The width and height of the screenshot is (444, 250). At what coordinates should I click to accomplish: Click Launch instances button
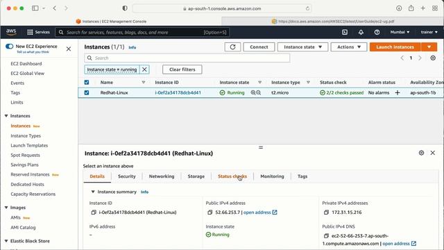[395, 47]
